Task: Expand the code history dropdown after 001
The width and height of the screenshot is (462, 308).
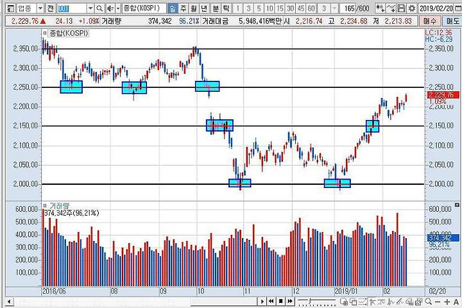Action: click(x=90, y=8)
